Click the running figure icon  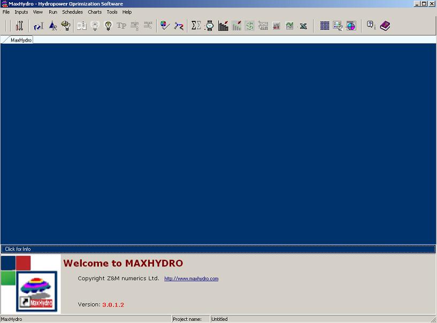179,26
